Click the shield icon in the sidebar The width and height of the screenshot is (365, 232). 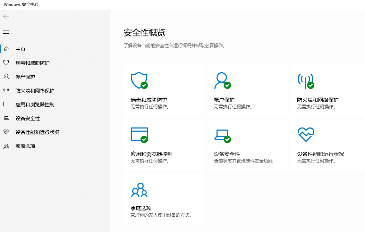click(6, 63)
